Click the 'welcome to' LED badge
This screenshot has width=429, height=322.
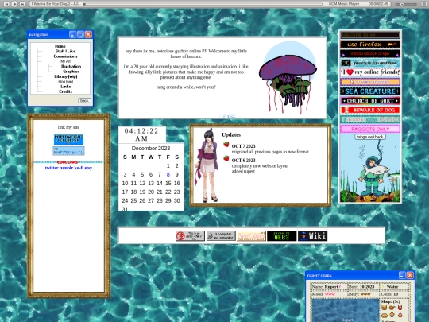[x=370, y=35]
